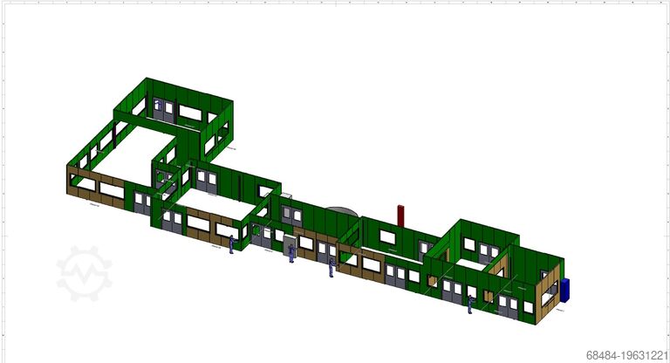Click the raised green room on the right side
The image size is (670, 363).
[475, 236]
